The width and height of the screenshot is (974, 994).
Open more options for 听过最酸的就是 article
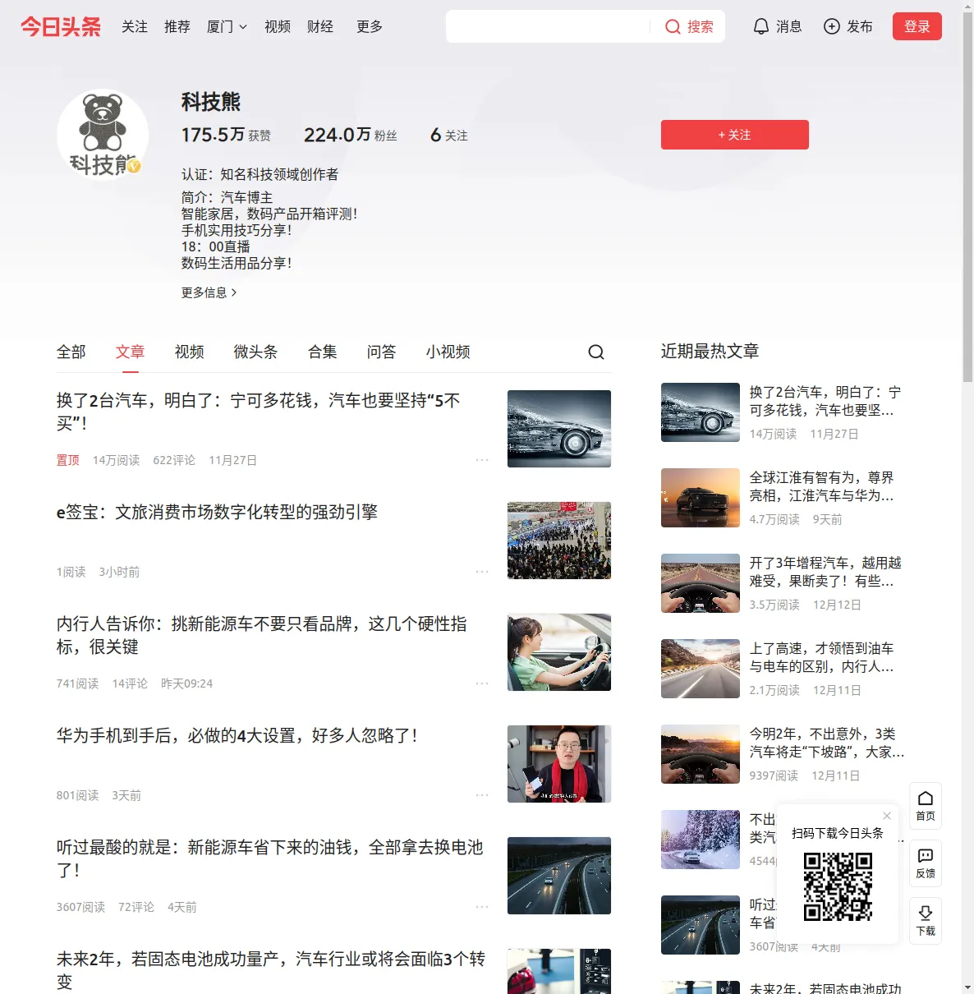point(482,907)
